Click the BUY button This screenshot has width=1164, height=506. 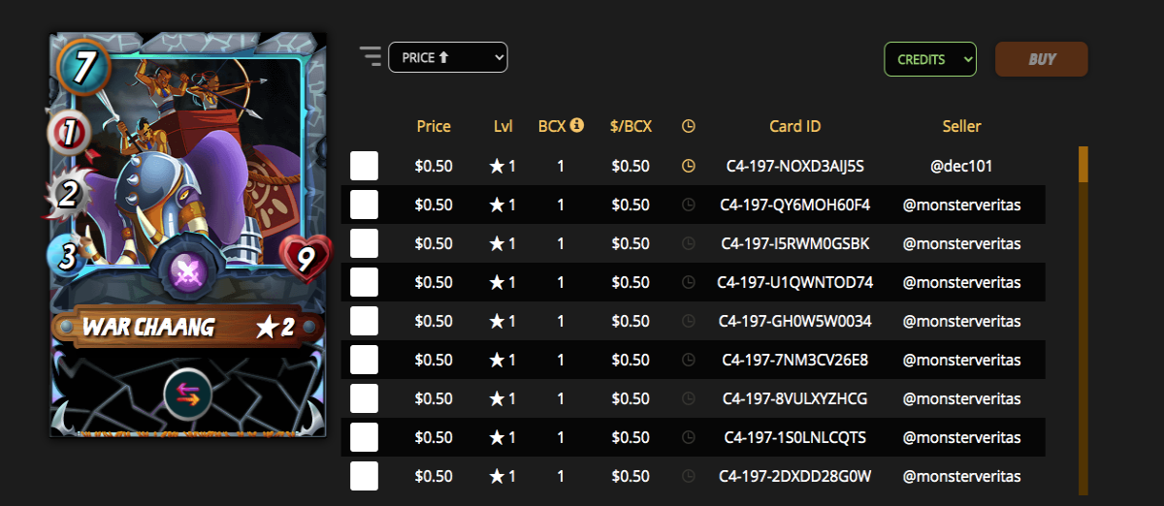pyautogui.click(x=1042, y=59)
